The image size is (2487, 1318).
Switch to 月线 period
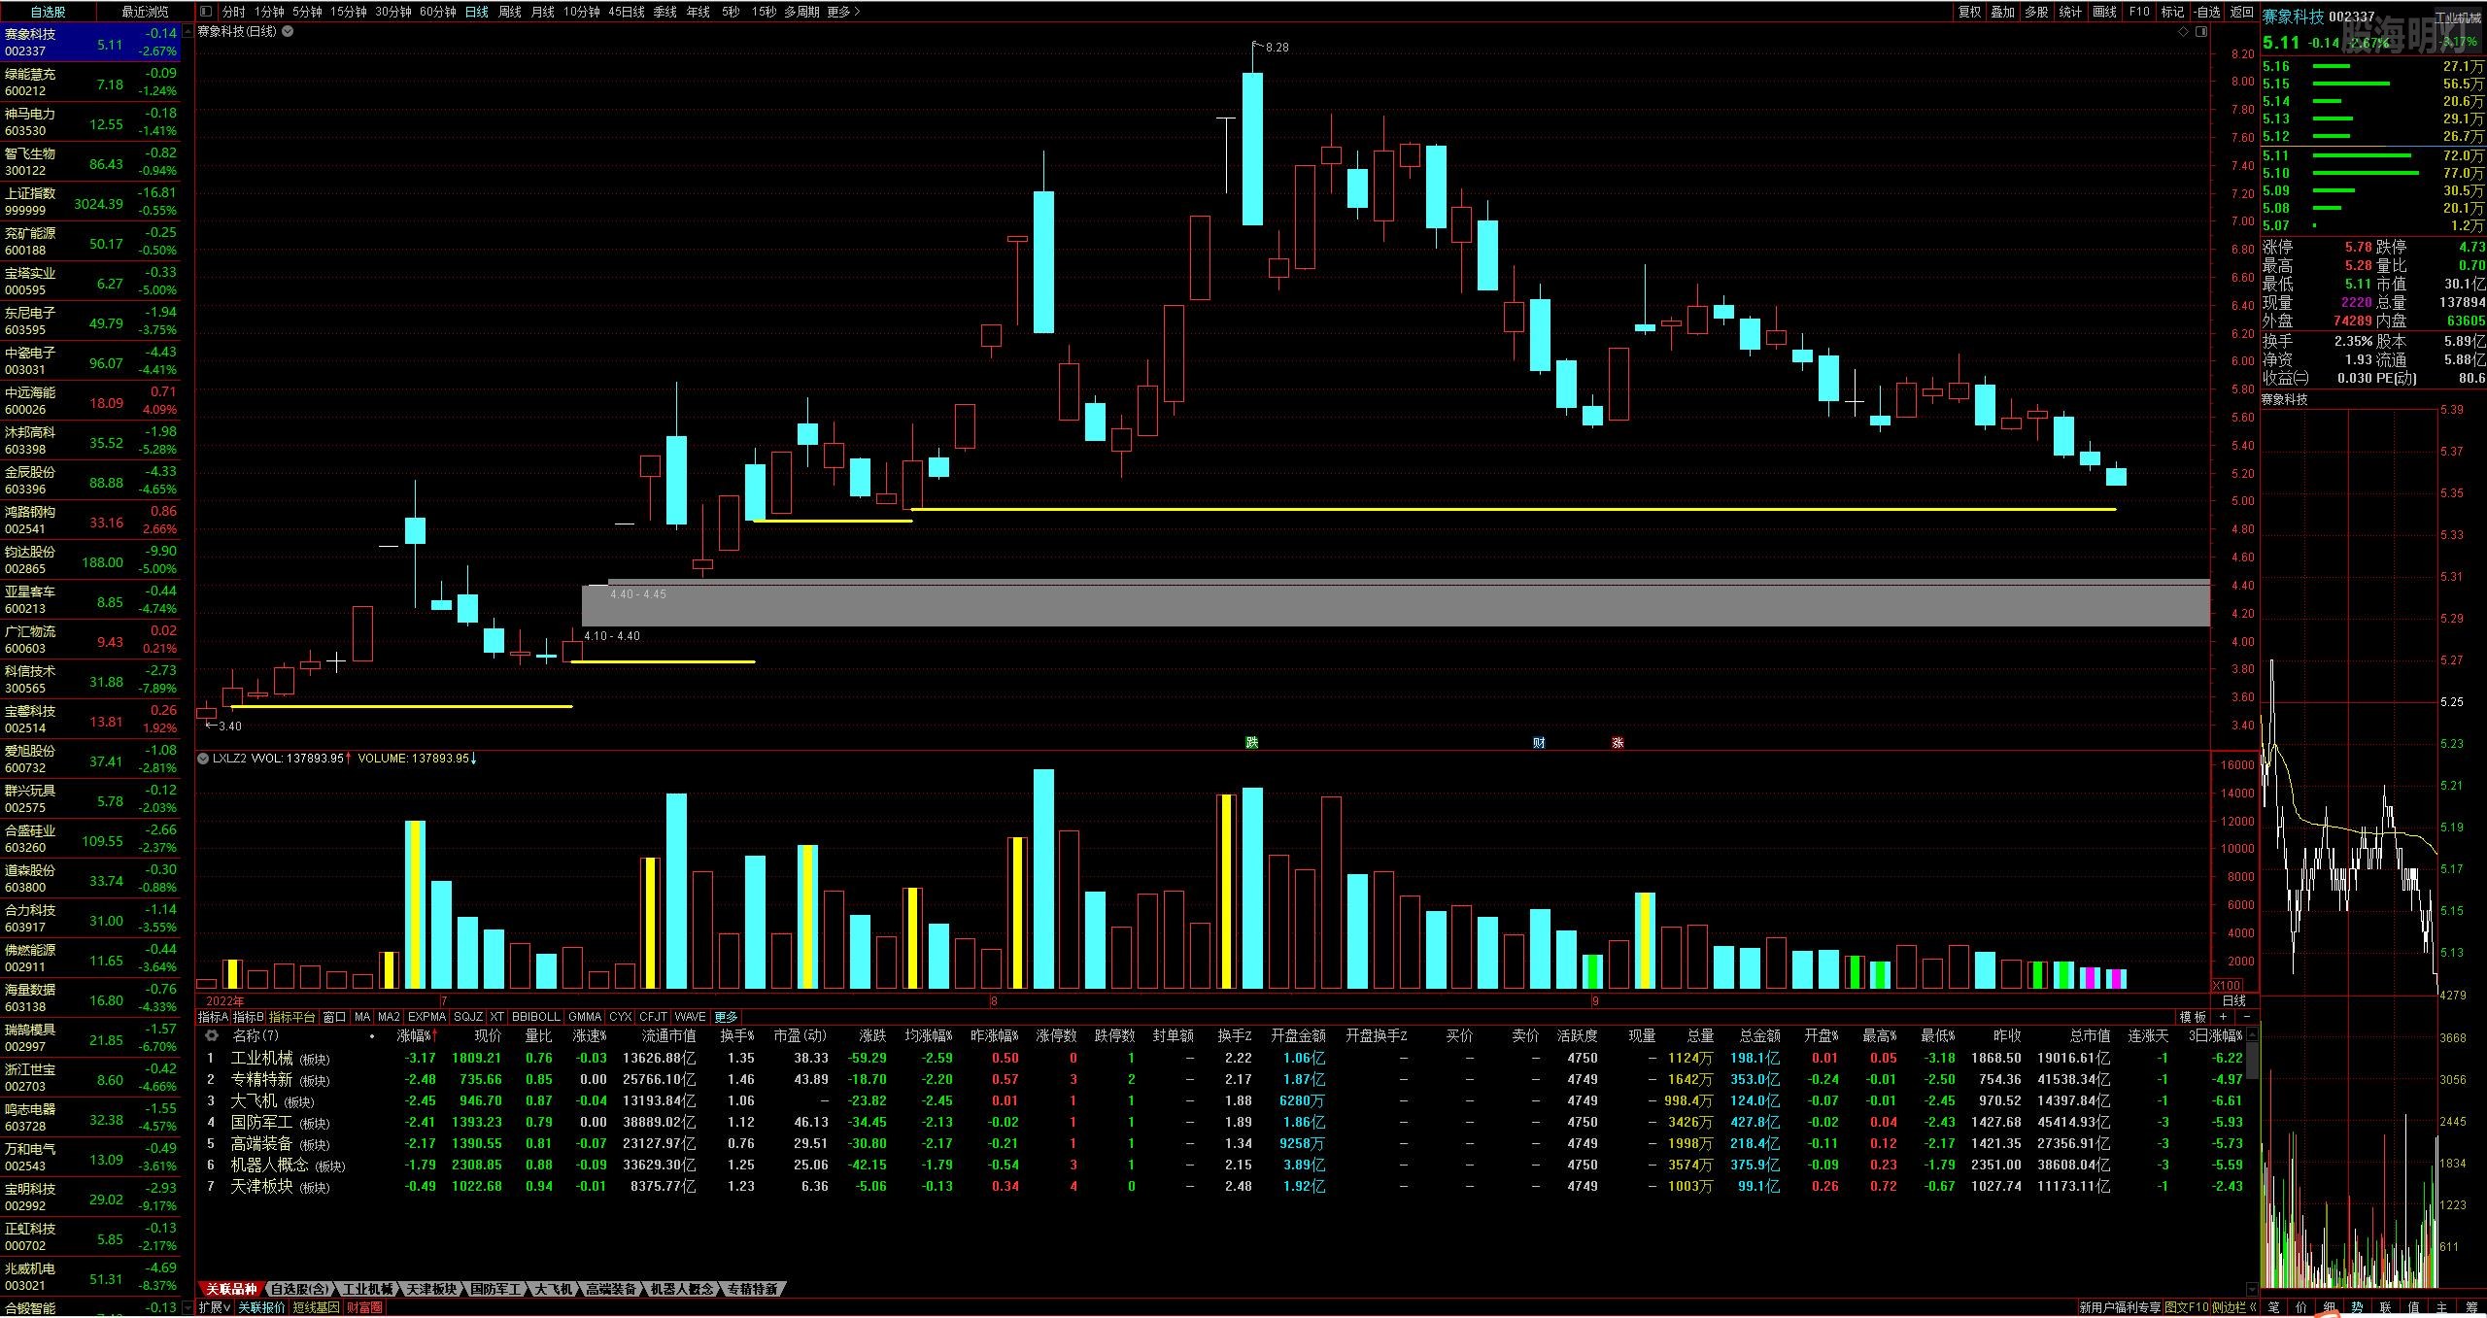543,12
